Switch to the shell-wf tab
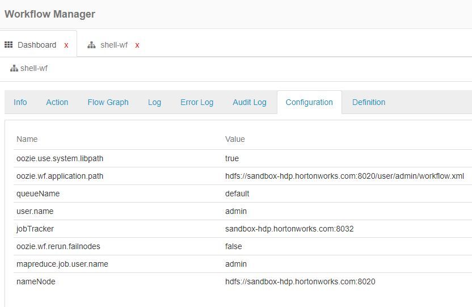 tap(113, 45)
